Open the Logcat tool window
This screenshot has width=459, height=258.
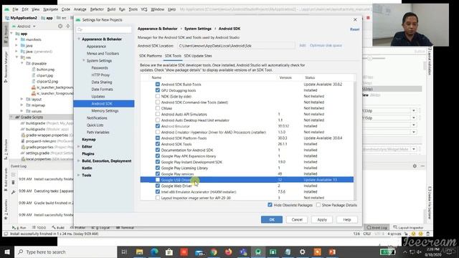100,228
